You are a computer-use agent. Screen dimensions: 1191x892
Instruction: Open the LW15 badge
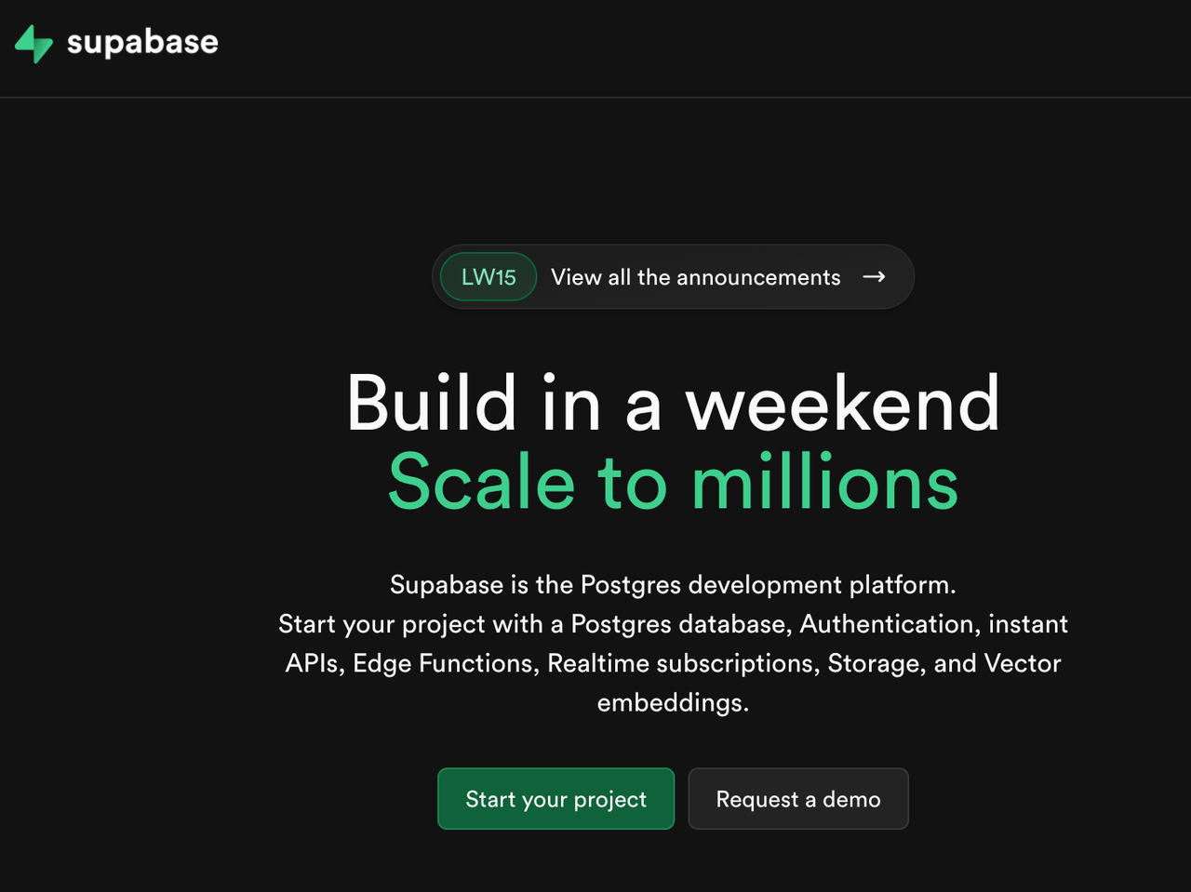coord(488,277)
